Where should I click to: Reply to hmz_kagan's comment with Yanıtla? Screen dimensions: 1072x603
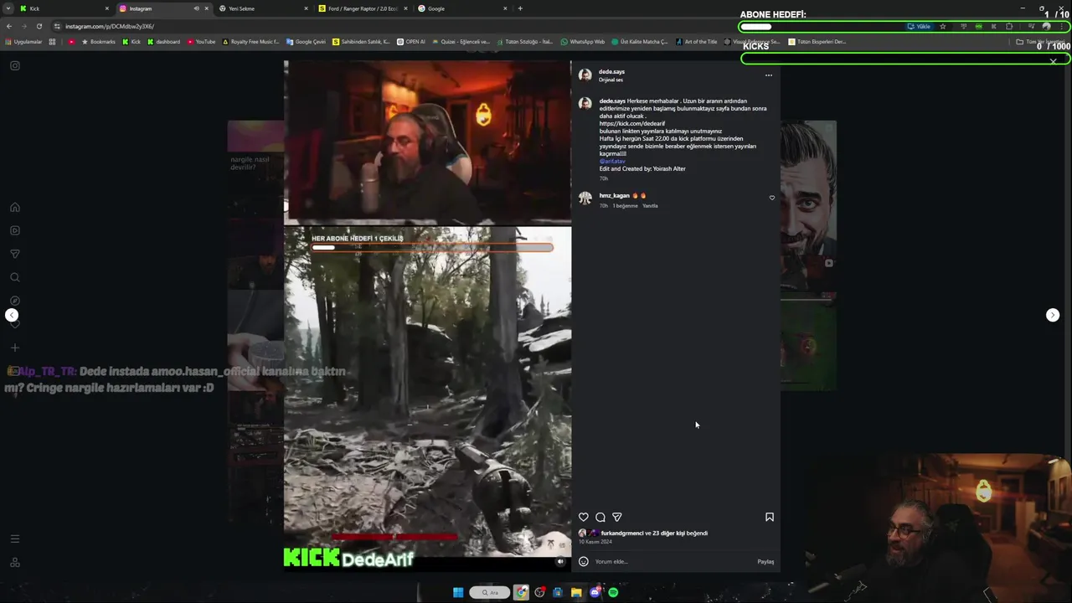(650, 206)
